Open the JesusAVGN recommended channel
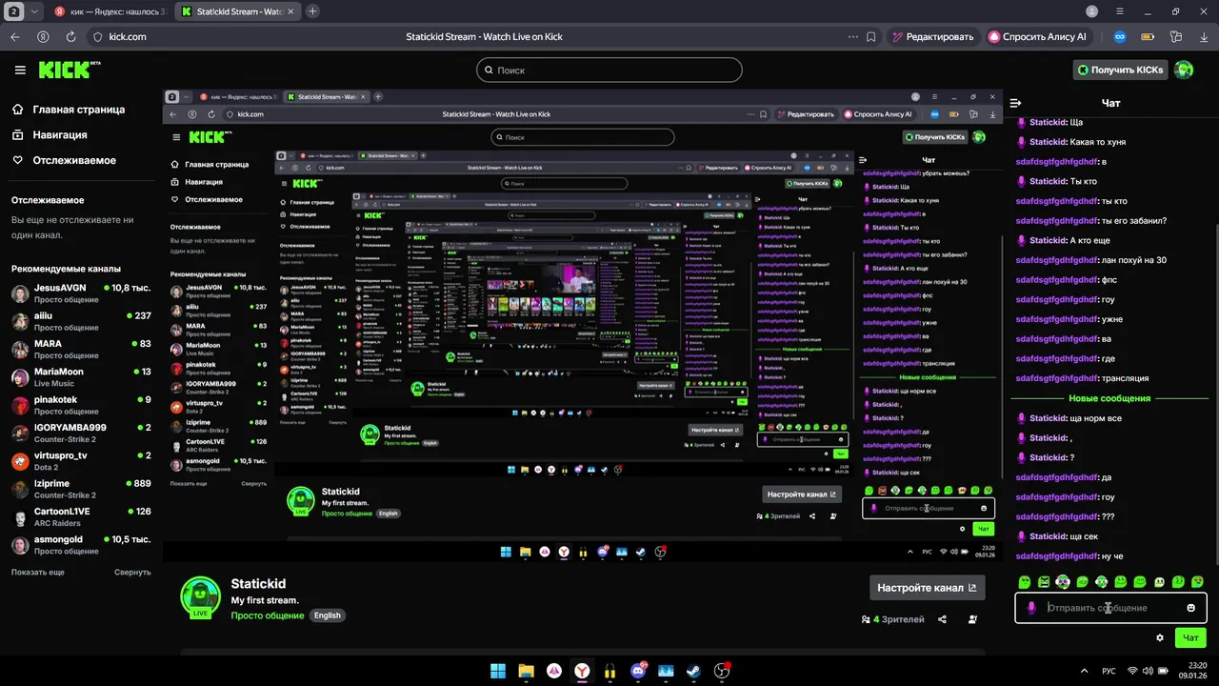Viewport: 1219px width, 686px height. [81, 293]
